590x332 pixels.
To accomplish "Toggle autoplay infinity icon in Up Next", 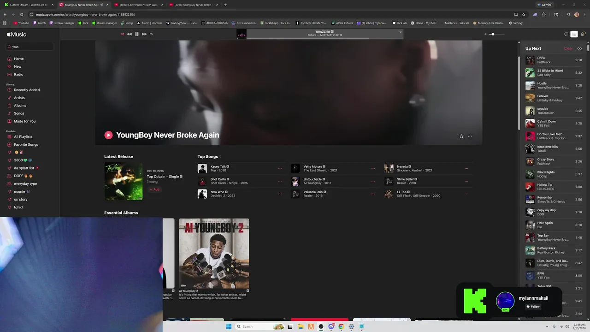I will [x=580, y=48].
